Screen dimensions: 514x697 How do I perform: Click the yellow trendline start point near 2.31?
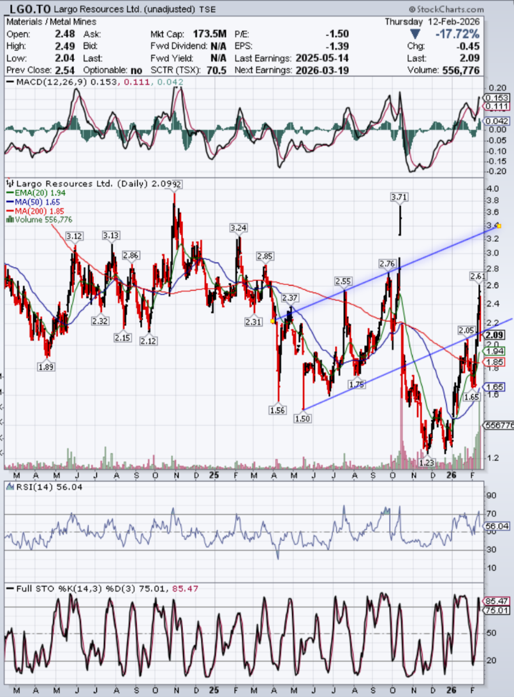272,321
